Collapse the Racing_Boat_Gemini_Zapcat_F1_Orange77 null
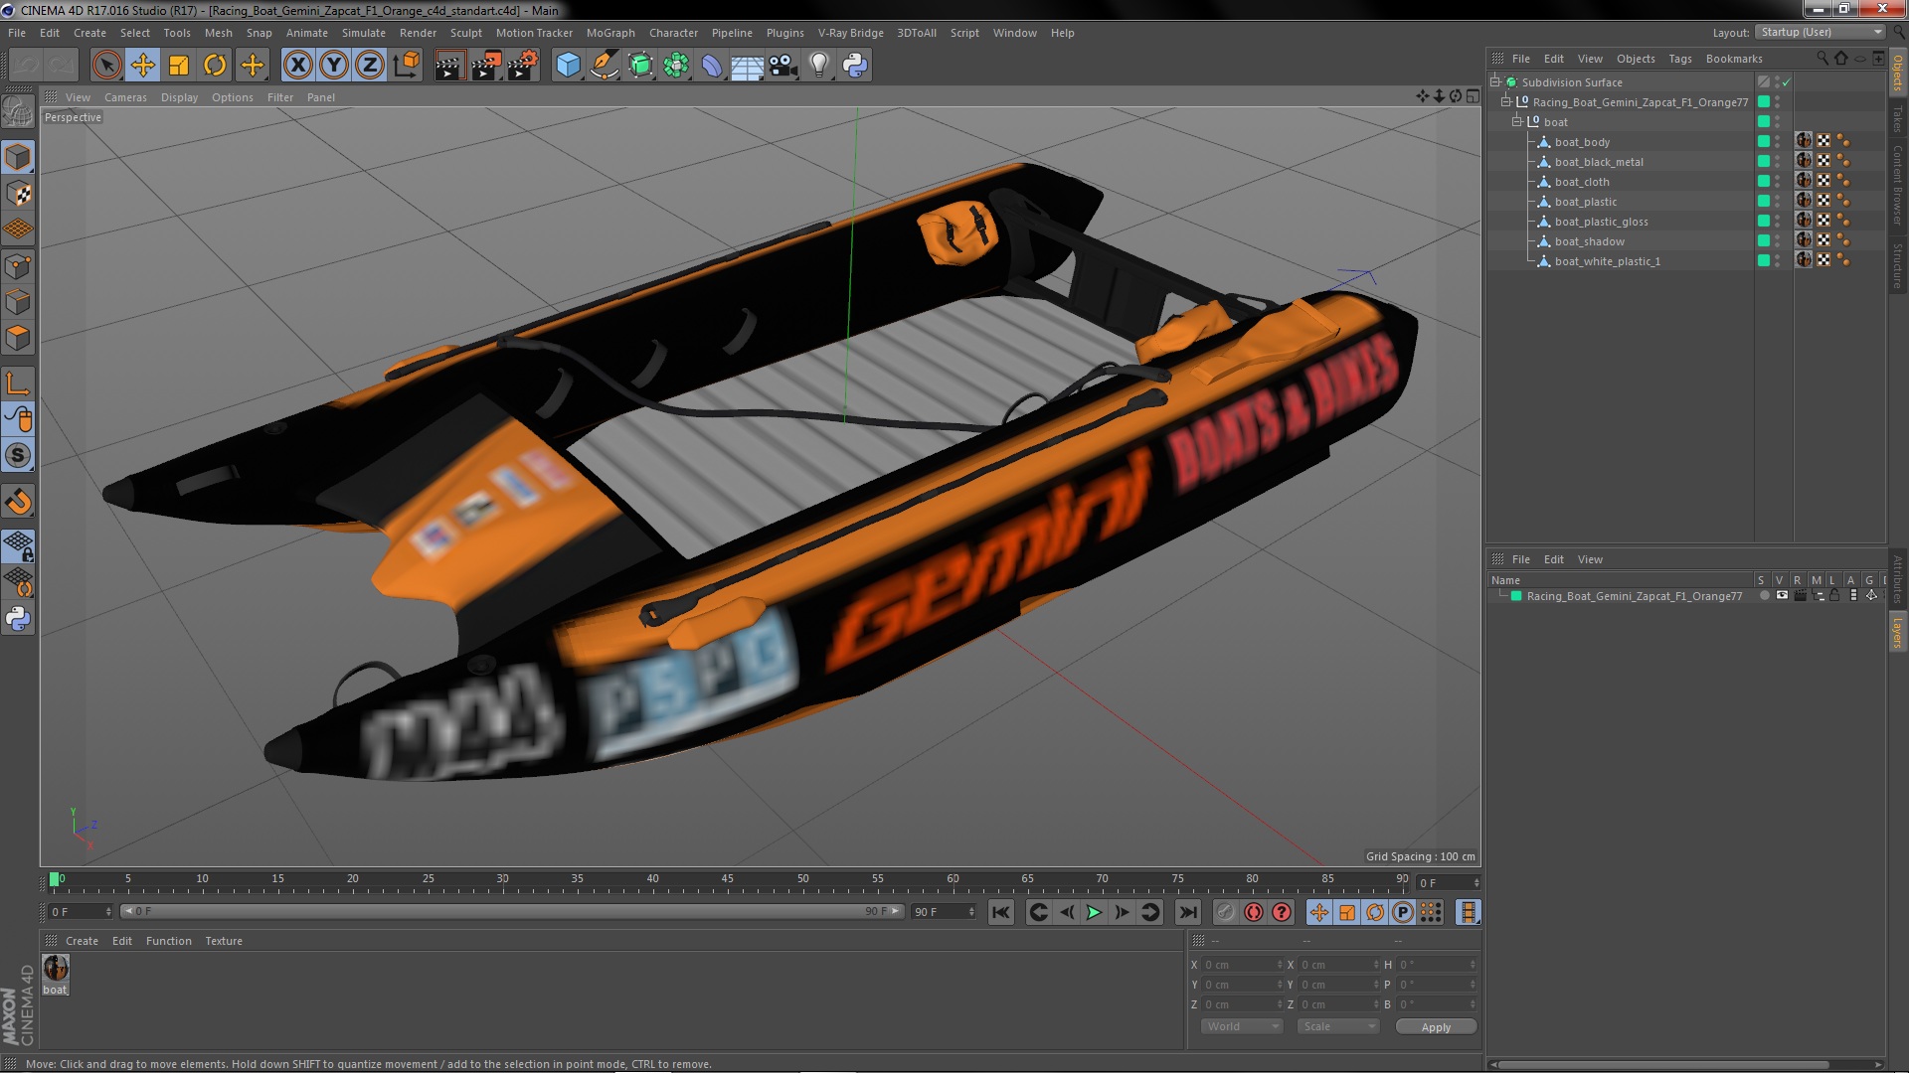 pyautogui.click(x=1506, y=102)
